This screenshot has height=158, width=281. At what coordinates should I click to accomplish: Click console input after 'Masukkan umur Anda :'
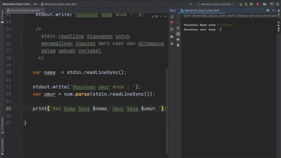point(221,29)
